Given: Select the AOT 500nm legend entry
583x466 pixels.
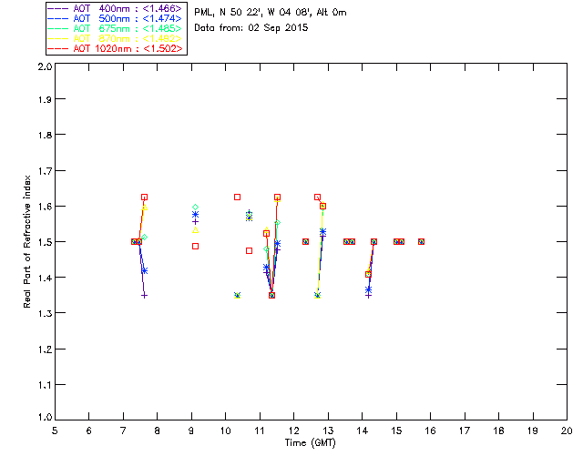Looking at the screenshot, I should click(x=115, y=18).
